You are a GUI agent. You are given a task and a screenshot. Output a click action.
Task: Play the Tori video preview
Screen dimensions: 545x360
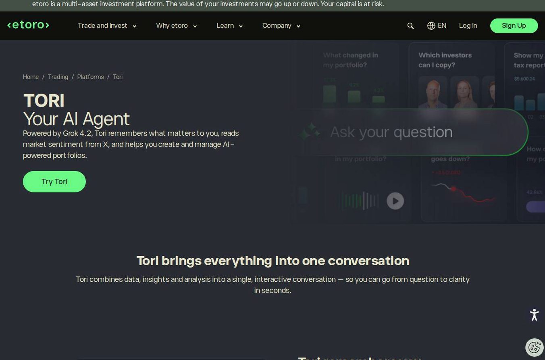395,201
